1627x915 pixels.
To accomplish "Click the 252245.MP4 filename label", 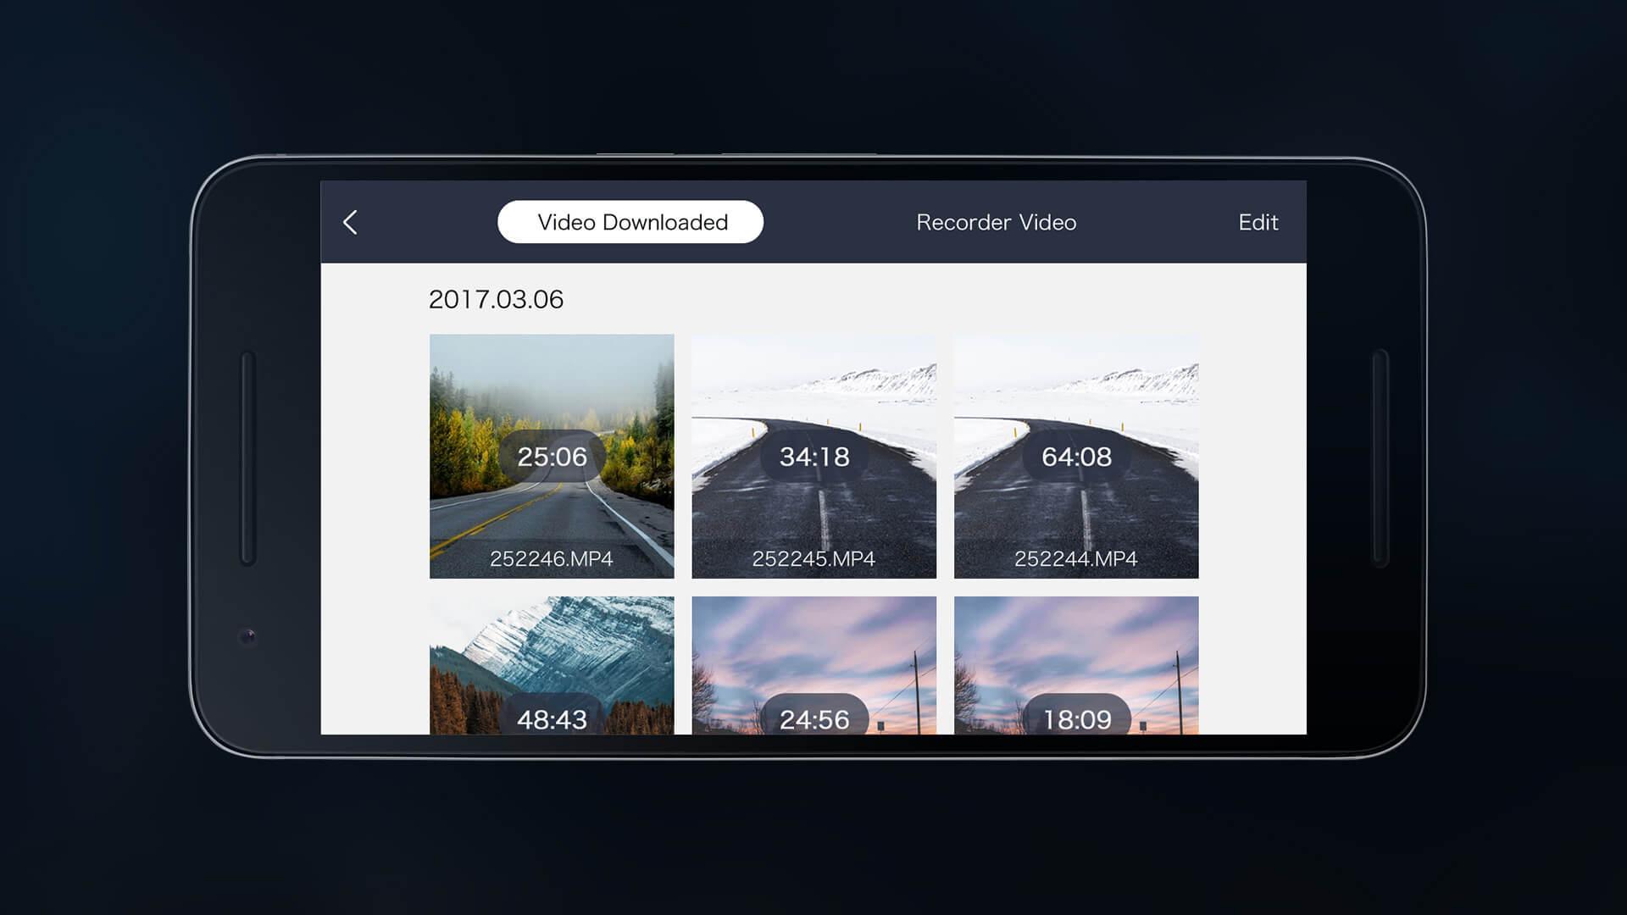I will [813, 558].
